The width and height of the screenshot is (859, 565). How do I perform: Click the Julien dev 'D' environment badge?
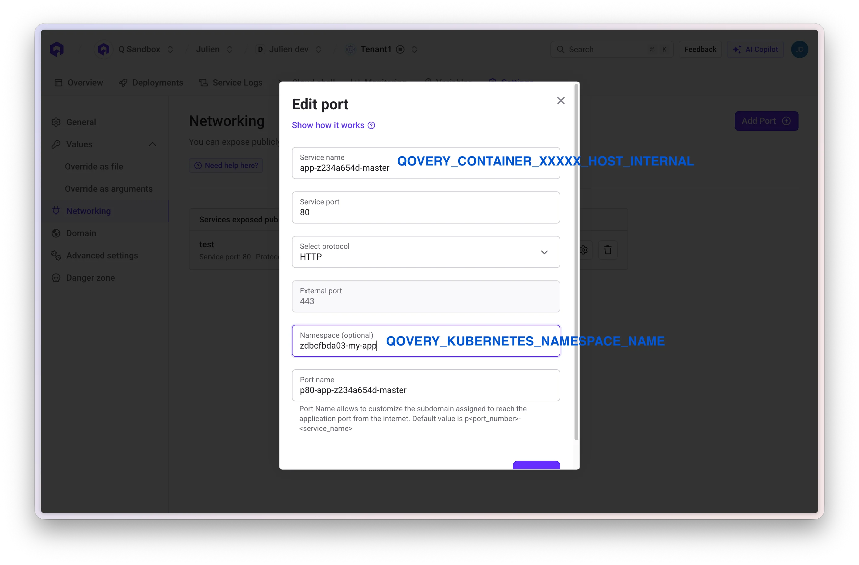(x=260, y=49)
